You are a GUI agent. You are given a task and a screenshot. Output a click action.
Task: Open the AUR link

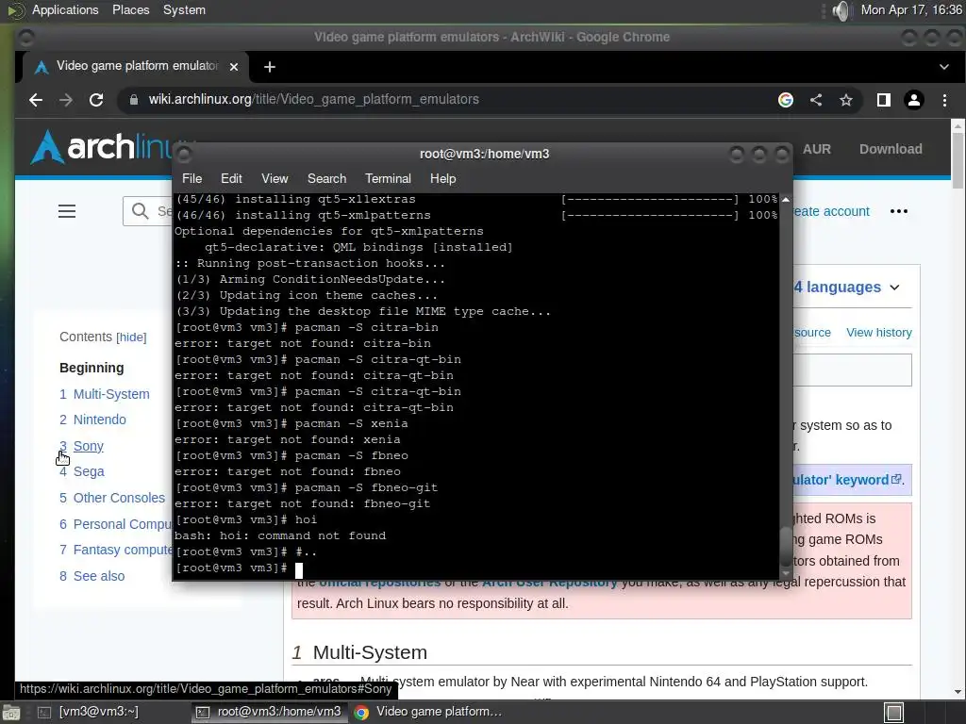[816, 149]
